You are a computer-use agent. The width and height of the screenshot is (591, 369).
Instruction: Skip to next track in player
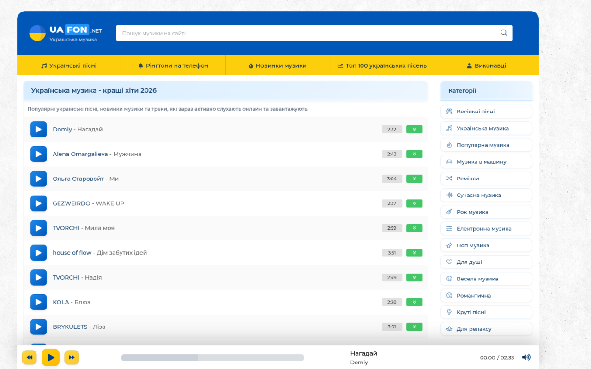[72, 357]
